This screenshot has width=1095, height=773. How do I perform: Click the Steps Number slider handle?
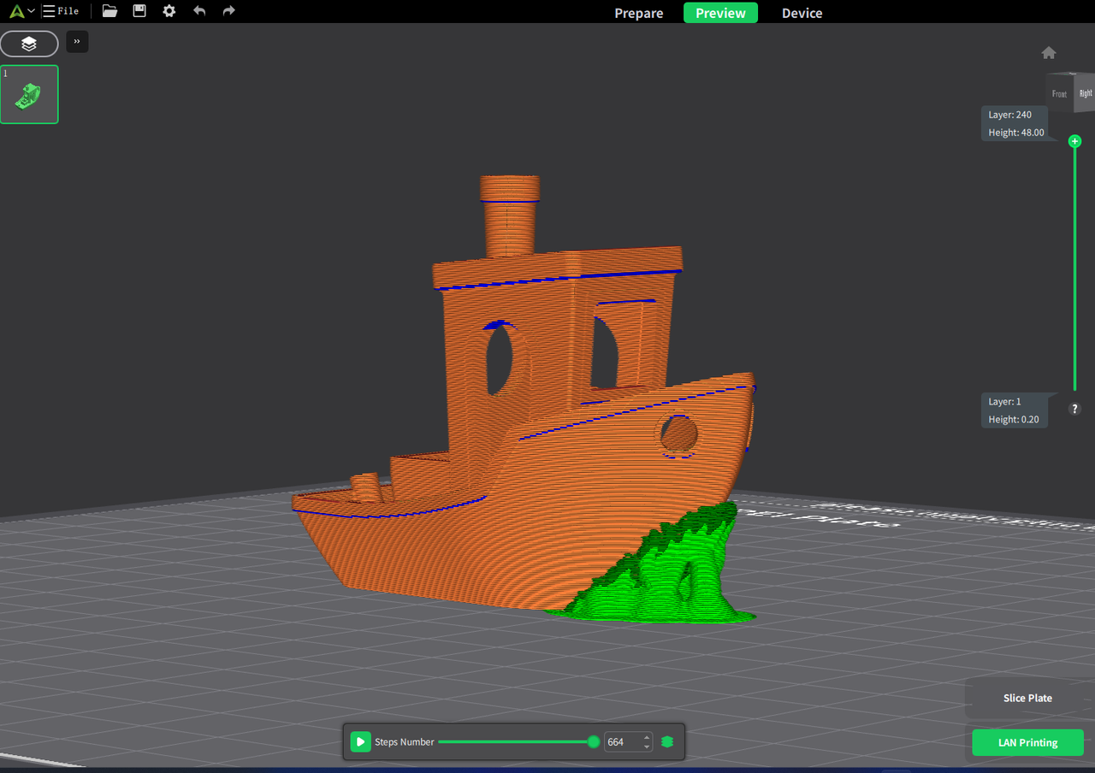point(594,742)
